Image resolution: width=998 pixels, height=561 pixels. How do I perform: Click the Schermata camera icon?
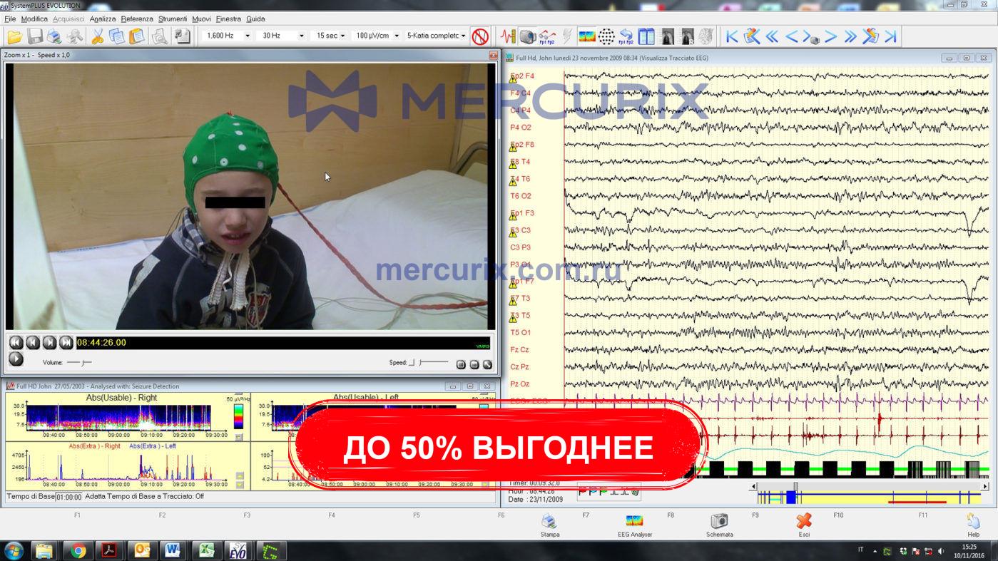pos(719,525)
